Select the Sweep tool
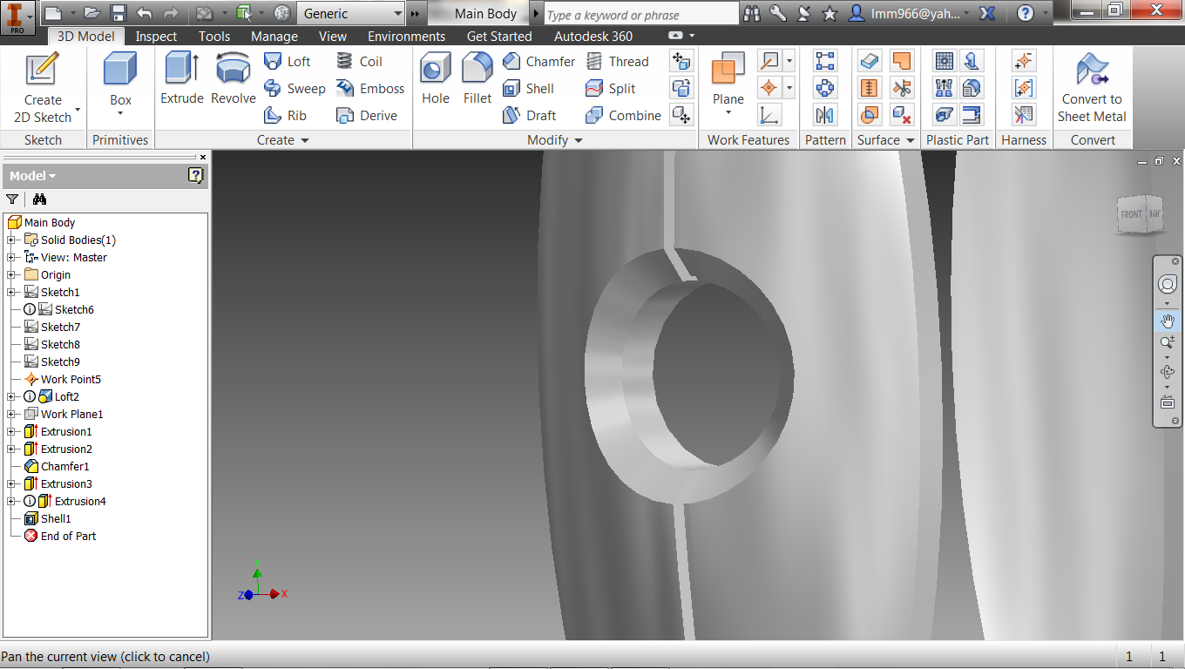 (x=295, y=88)
